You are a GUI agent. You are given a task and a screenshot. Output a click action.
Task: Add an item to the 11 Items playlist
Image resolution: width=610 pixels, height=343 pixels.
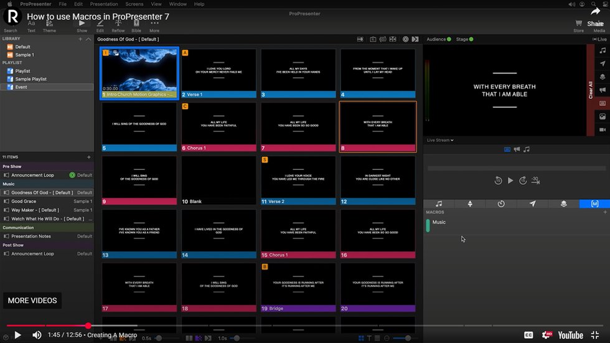[x=88, y=157]
